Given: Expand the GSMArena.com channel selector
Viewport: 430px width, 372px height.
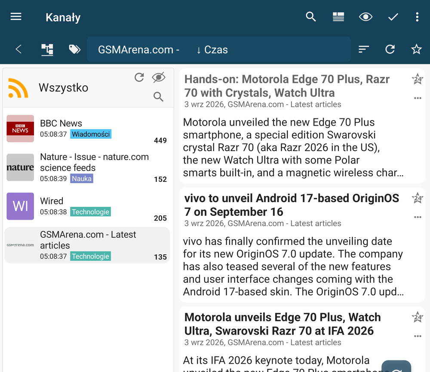Looking at the screenshot, I should (138, 49).
